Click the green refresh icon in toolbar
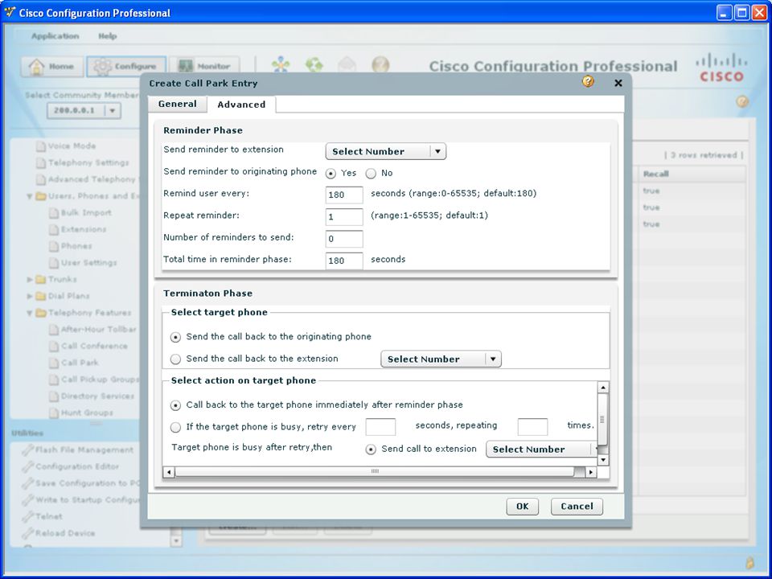The width and height of the screenshot is (772, 579). click(314, 64)
